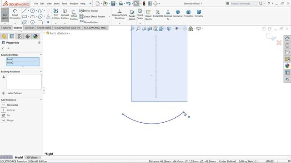Select the Polygon sketch tool
This screenshot has height=163, width=291.
pyautogui.click(x=32, y=22)
